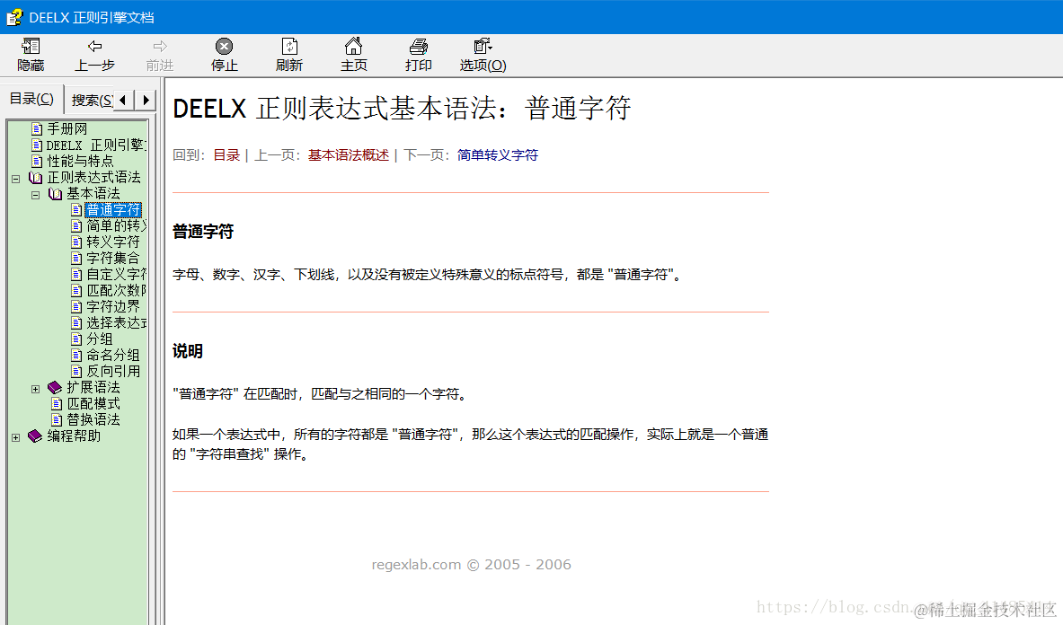Image resolution: width=1063 pixels, height=625 pixels.
Task: Open the 选项(O) options menu
Action: [483, 55]
